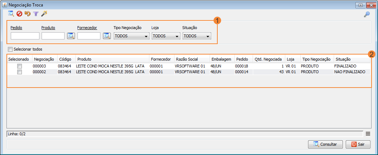
Task: Open the Produto lookup search icon
Action: [x=71, y=36]
